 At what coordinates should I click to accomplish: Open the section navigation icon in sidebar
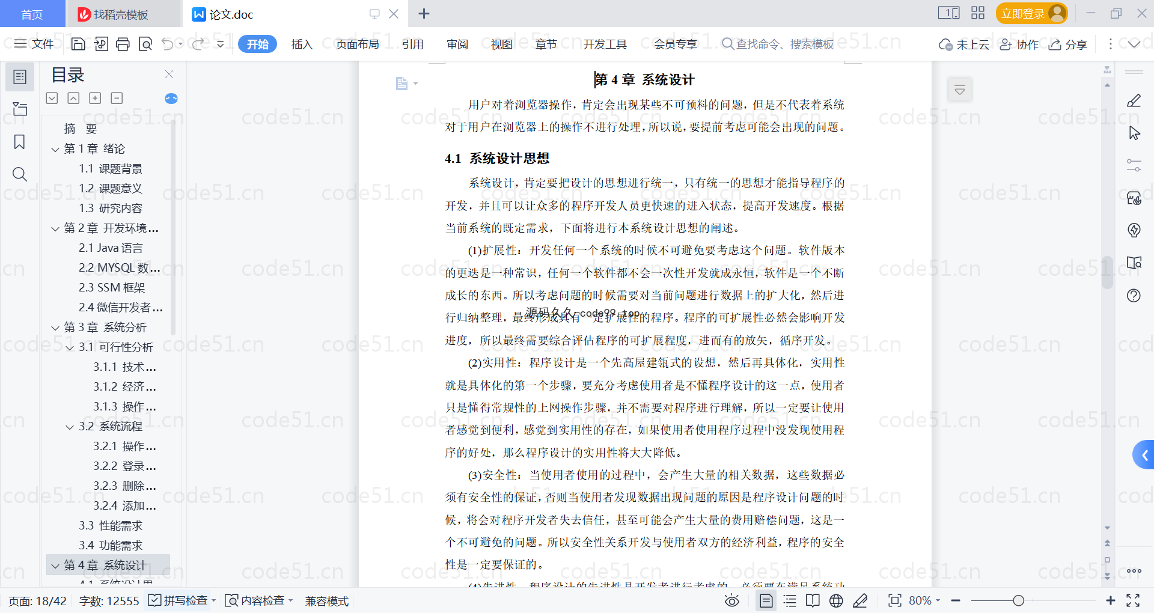click(20, 109)
